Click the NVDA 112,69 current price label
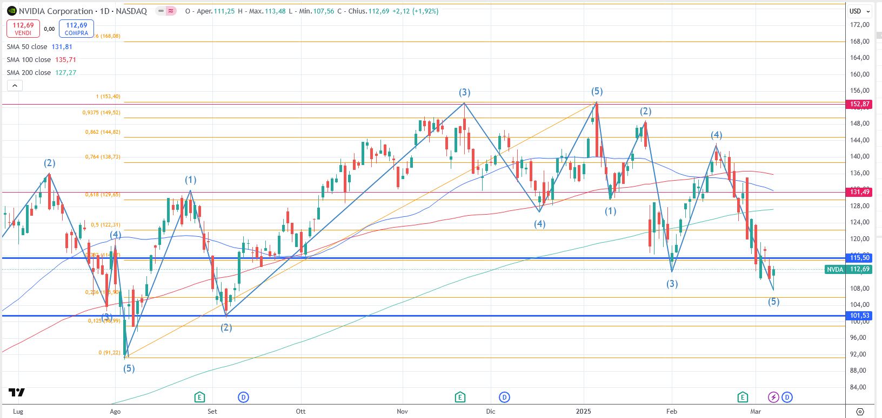 [x=848, y=269]
